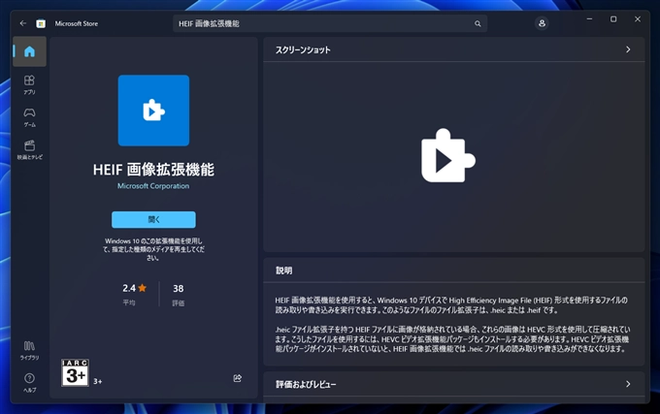Expand the 評価およびレビュー section chevron

628,384
